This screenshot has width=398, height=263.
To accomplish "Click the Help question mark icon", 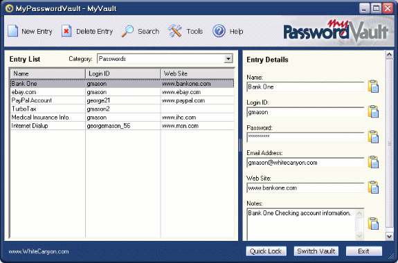I will pyautogui.click(x=219, y=31).
